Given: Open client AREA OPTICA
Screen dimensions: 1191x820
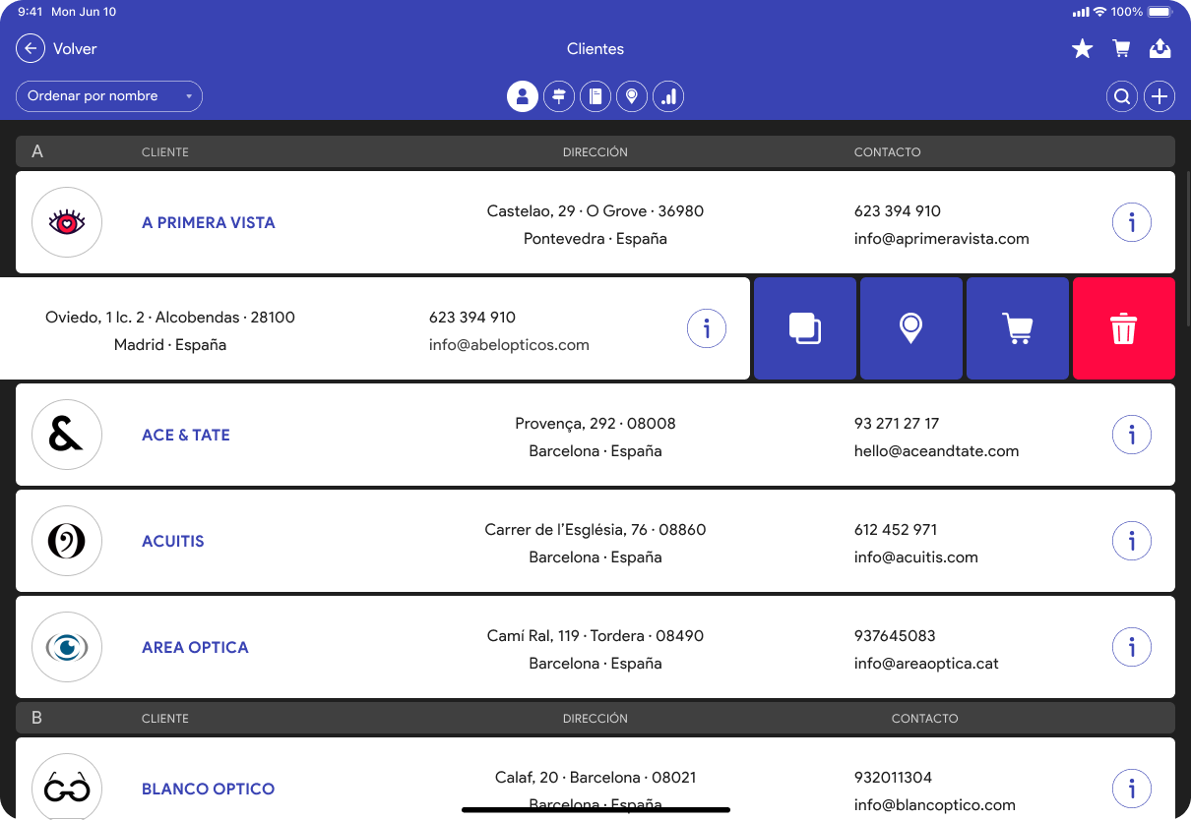Looking at the screenshot, I should (x=195, y=647).
